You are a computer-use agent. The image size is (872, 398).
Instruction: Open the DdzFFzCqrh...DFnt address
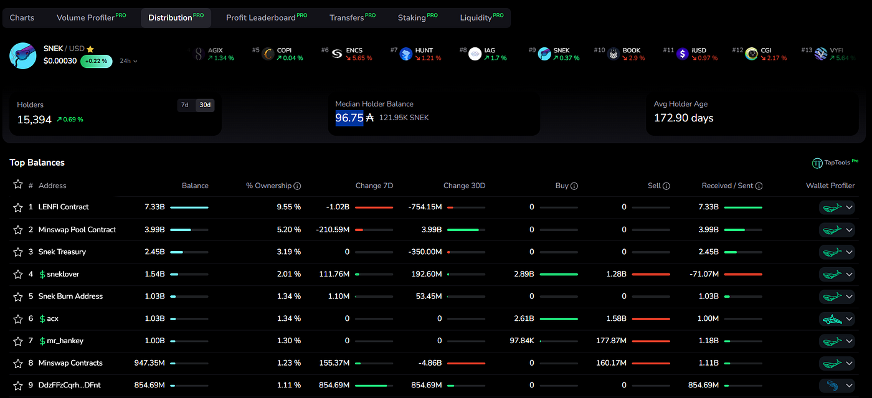69,386
